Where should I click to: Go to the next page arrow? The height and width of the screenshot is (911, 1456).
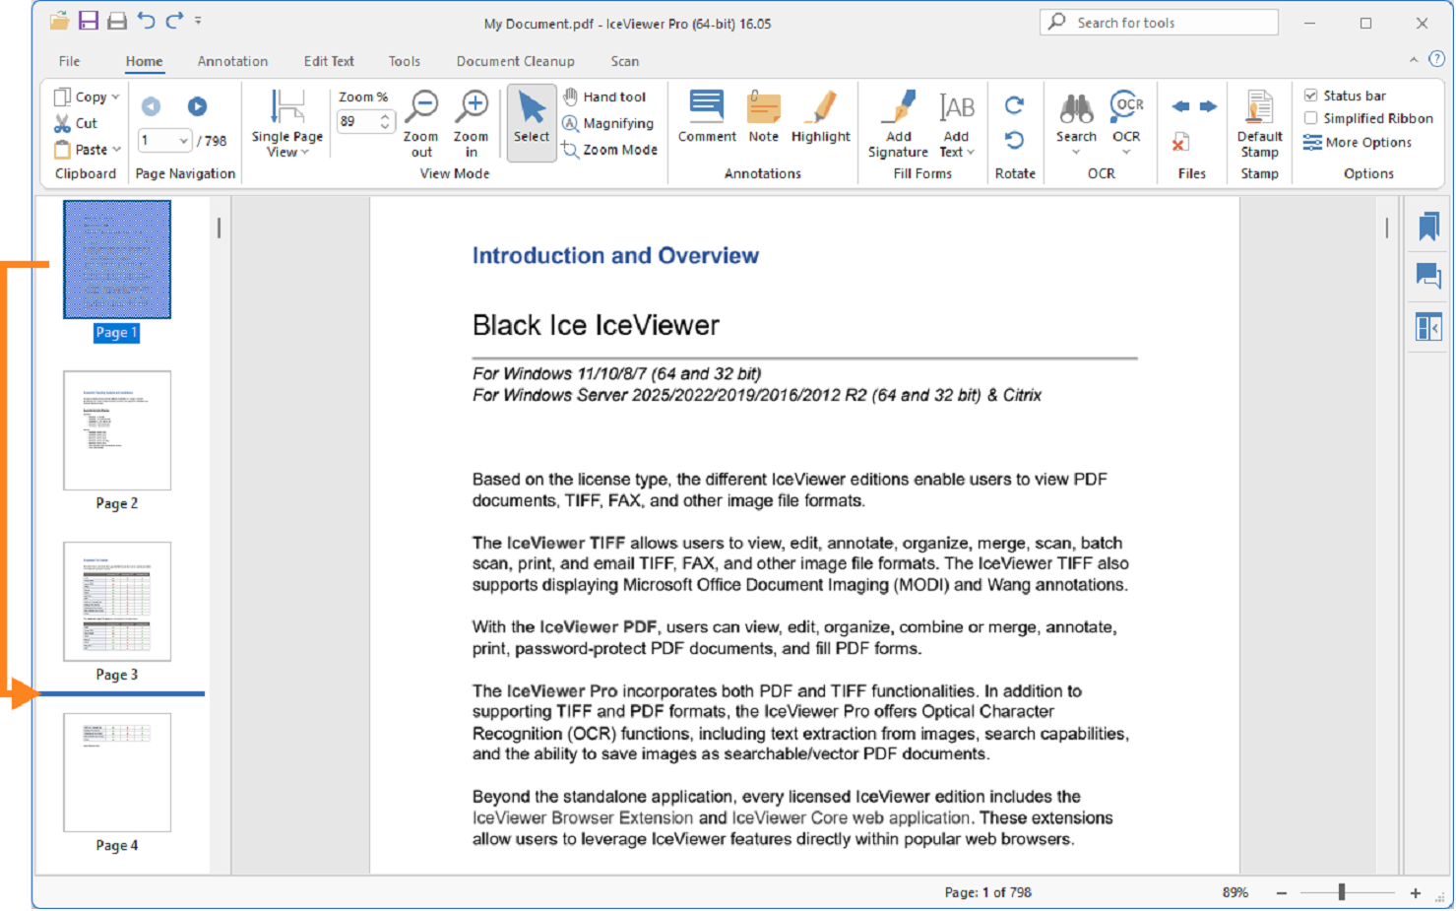(x=197, y=106)
